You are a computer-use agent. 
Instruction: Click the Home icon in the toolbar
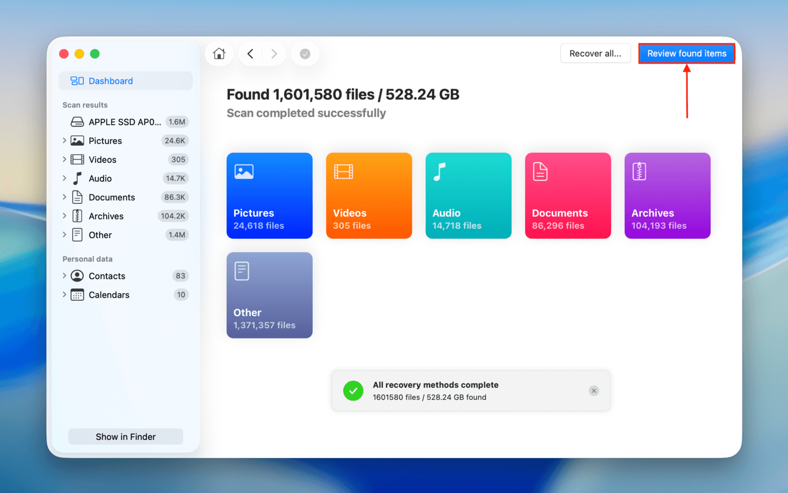pos(218,53)
